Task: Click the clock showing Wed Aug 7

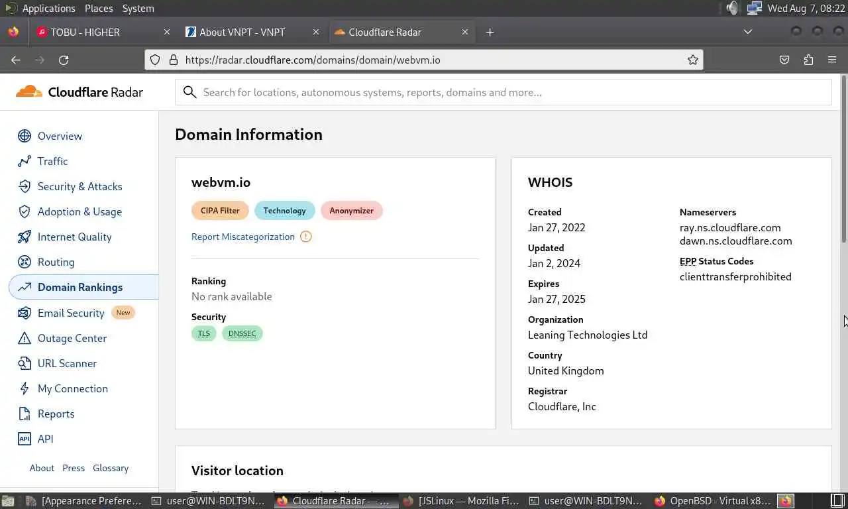Action: point(806,8)
